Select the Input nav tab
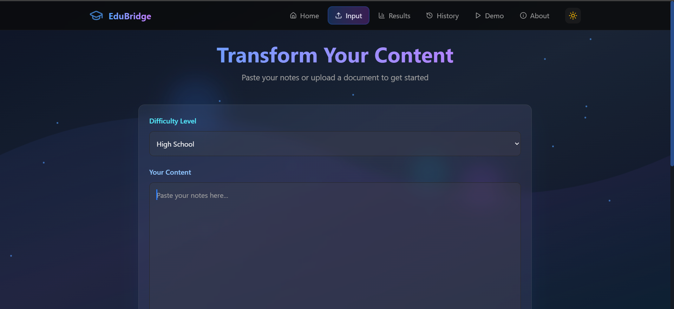Viewport: 674px width, 309px height. click(348, 16)
